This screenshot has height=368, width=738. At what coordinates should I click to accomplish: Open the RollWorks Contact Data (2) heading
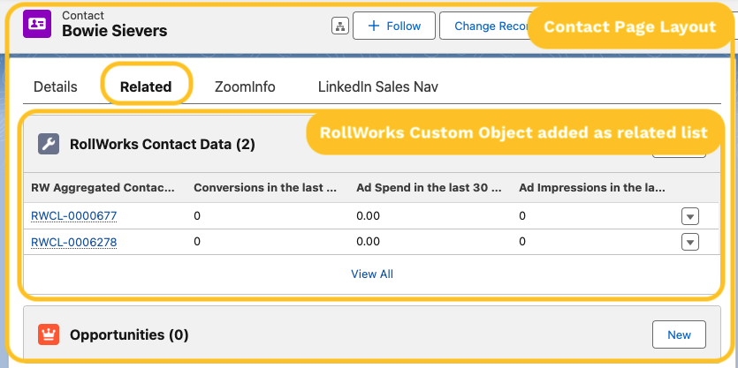[x=162, y=145]
